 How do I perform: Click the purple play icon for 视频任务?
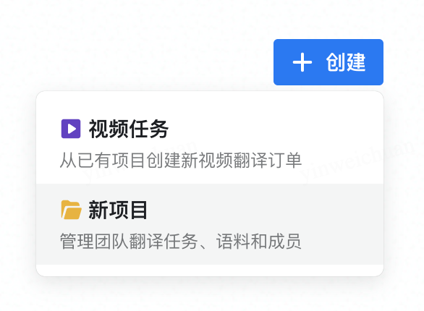(x=71, y=129)
